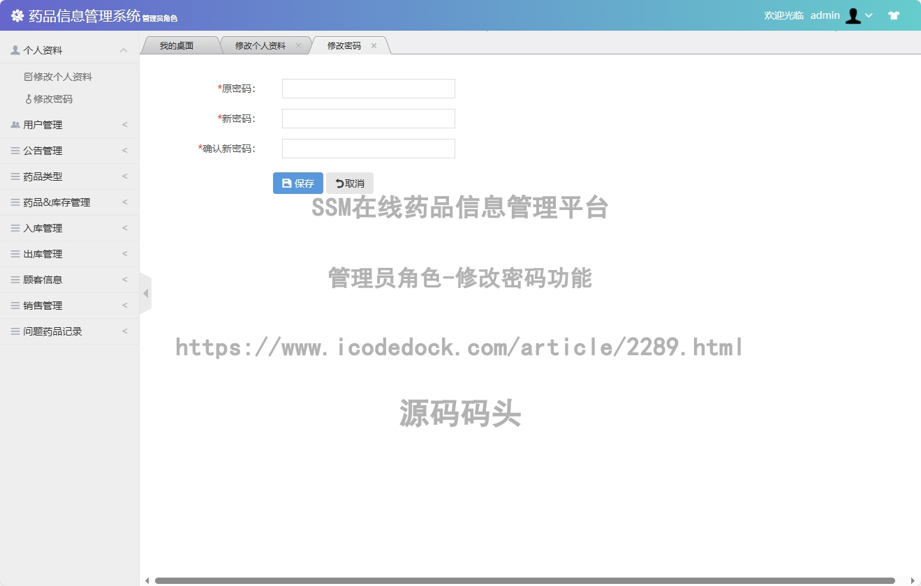Collapse the sidebar with the arrow handle

coord(145,294)
